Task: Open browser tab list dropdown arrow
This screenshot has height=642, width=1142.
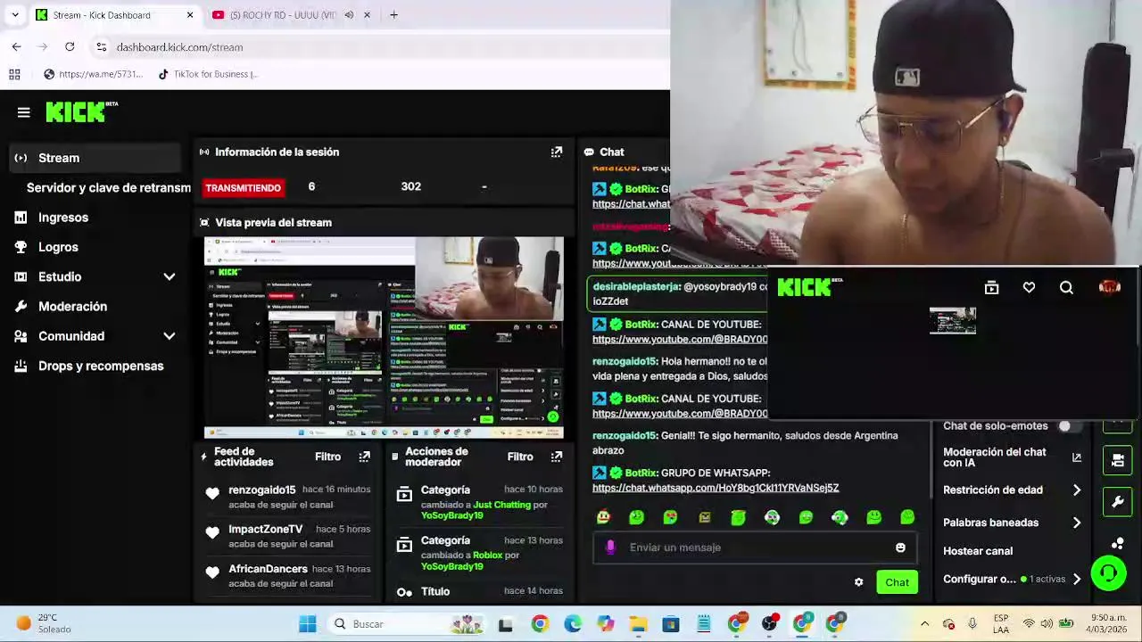Action: coord(15,15)
